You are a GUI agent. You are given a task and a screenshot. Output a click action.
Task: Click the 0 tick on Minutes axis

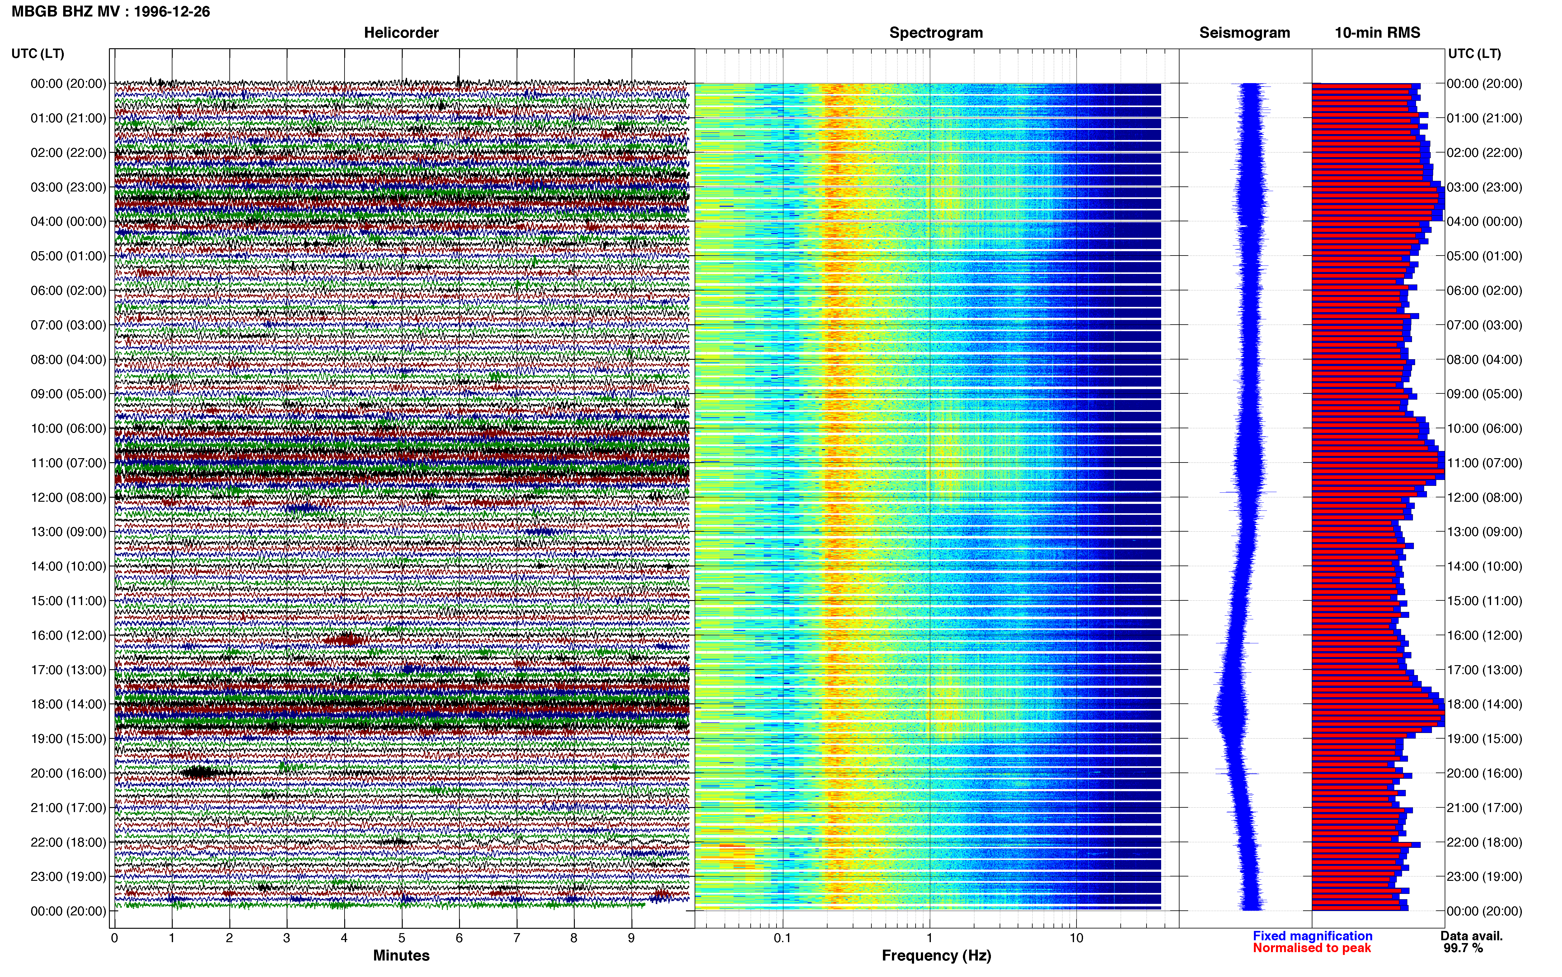[x=114, y=937]
